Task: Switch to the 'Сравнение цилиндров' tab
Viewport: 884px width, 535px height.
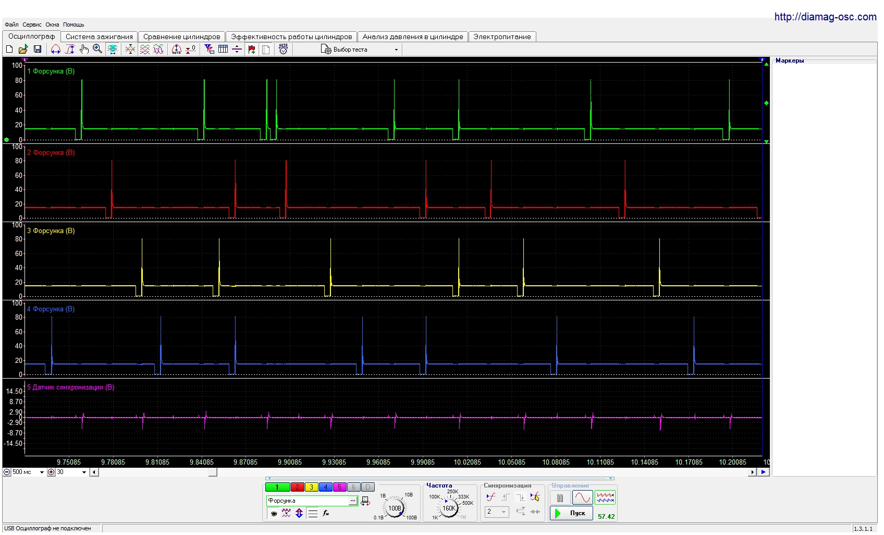Action: (182, 37)
